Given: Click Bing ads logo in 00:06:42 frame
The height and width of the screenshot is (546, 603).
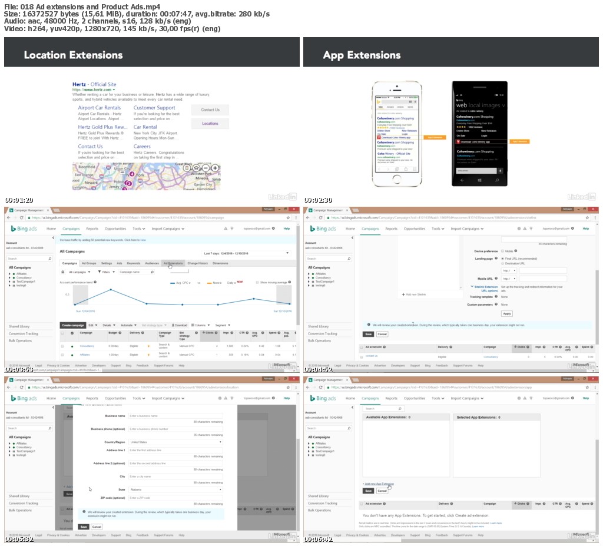Looking at the screenshot, I should pyautogui.click(x=323, y=398).
